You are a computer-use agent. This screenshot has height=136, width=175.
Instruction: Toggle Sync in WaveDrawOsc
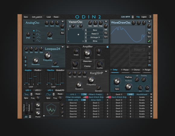coord(149,37)
